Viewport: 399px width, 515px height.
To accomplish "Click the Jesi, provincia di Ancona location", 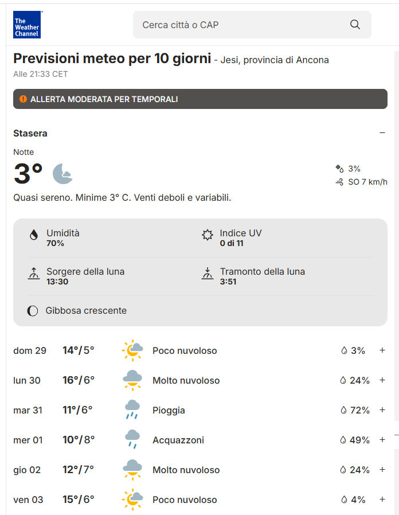I will [x=275, y=60].
